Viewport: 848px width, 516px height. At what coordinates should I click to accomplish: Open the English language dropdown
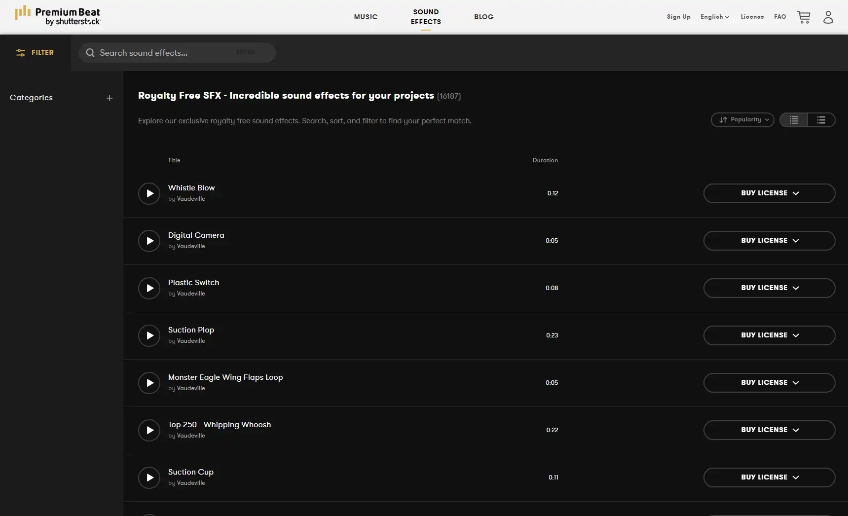click(714, 17)
